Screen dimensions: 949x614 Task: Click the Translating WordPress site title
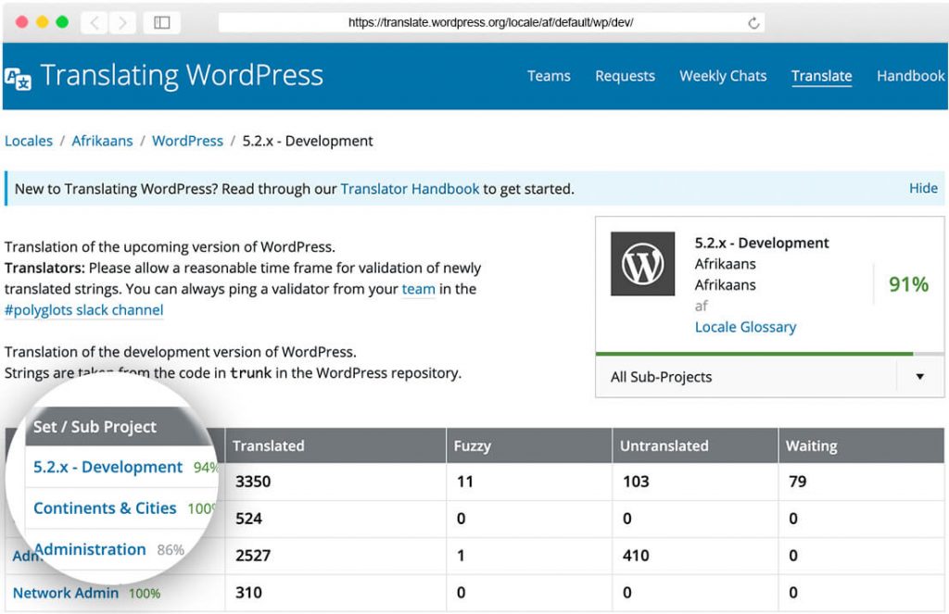click(182, 76)
